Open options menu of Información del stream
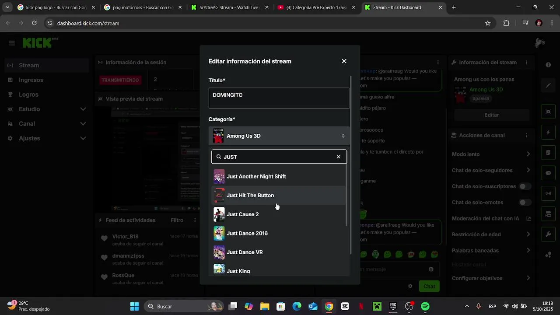 click(x=526, y=63)
